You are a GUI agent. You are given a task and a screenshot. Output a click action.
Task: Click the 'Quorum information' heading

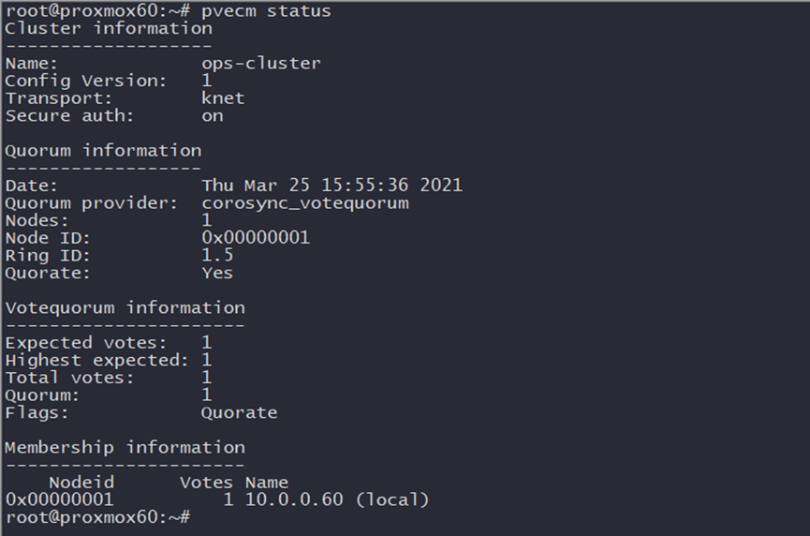(x=103, y=151)
